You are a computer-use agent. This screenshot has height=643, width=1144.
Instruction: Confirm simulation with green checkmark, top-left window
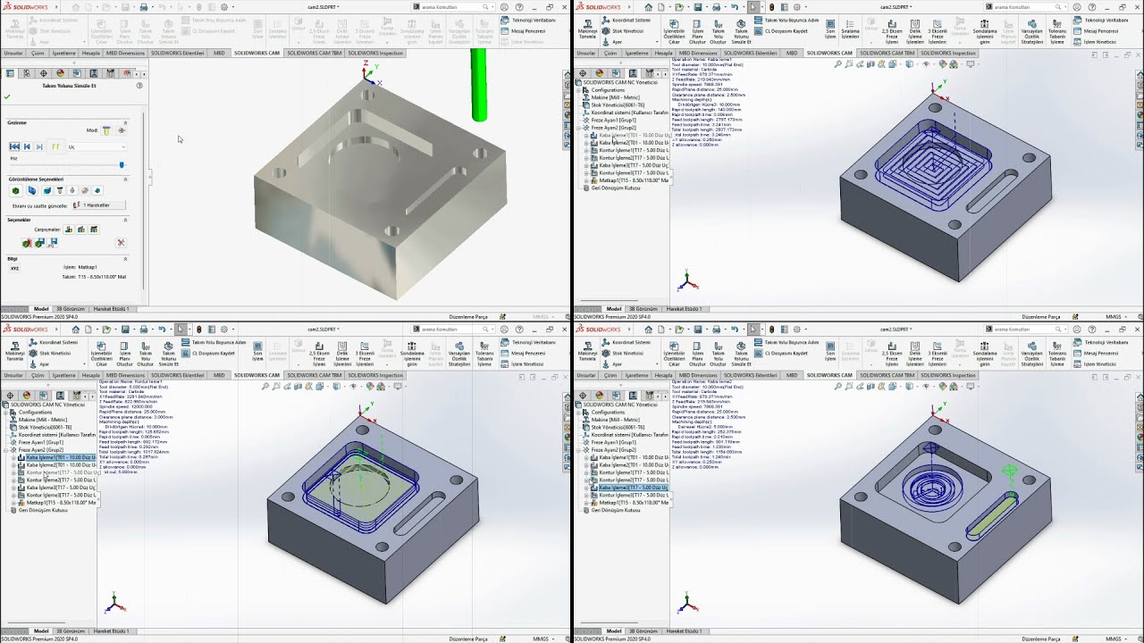(7, 96)
